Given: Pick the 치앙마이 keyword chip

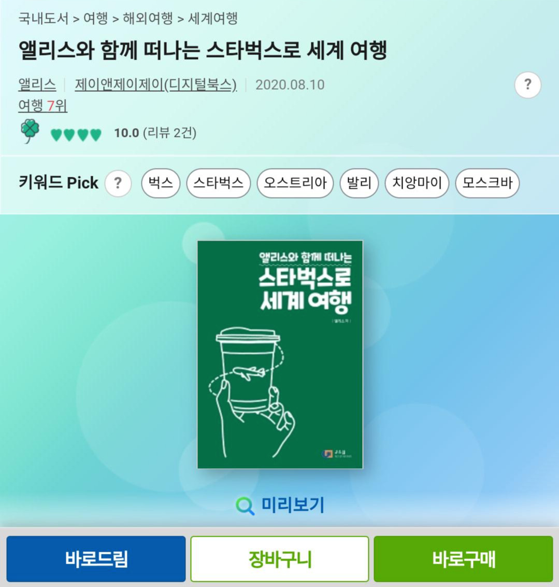Looking at the screenshot, I should 417,183.
